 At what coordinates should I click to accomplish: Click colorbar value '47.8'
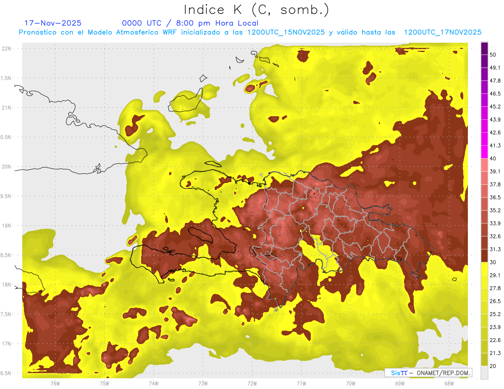pos(495,81)
